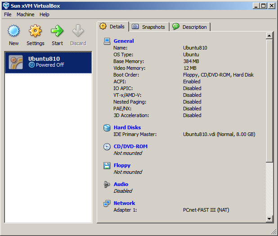Click the Not mounted text under Floppy

[x=128, y=172]
